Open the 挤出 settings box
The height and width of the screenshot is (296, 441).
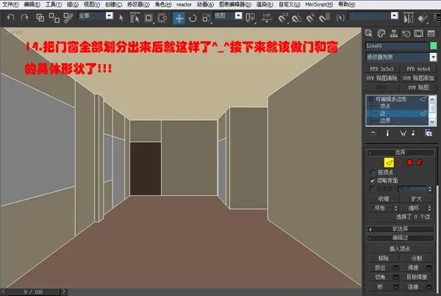click(x=395, y=267)
